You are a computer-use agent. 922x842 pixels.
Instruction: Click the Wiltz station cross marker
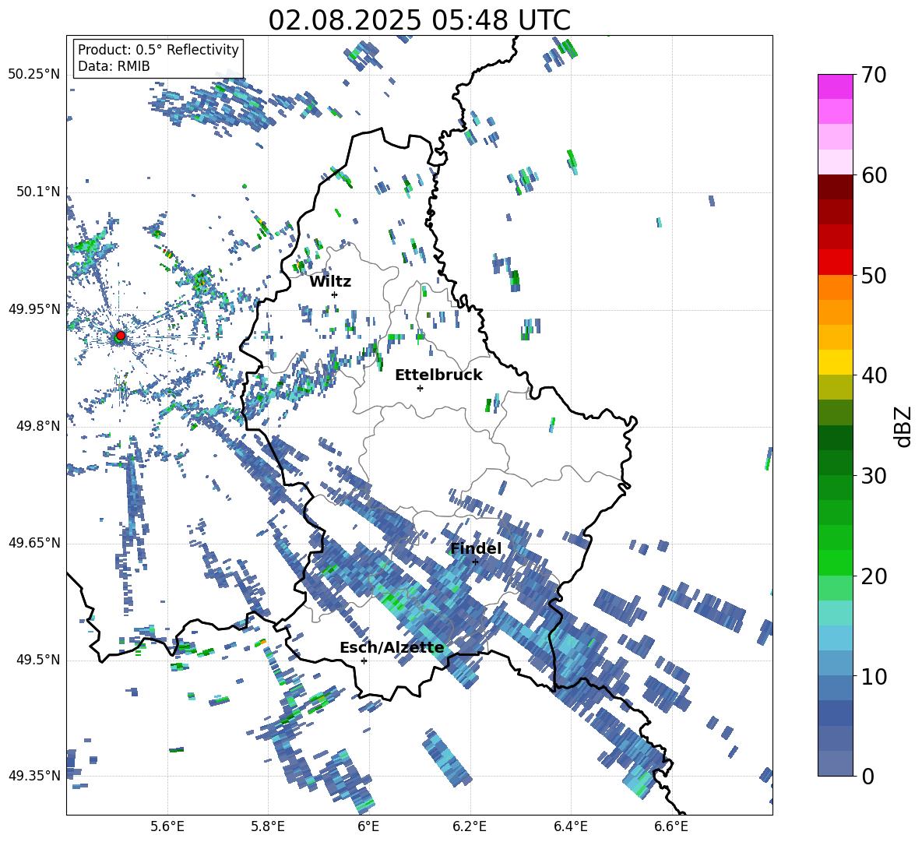pyautogui.click(x=335, y=294)
